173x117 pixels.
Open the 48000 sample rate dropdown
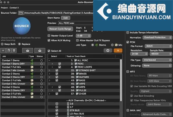point(161,54)
